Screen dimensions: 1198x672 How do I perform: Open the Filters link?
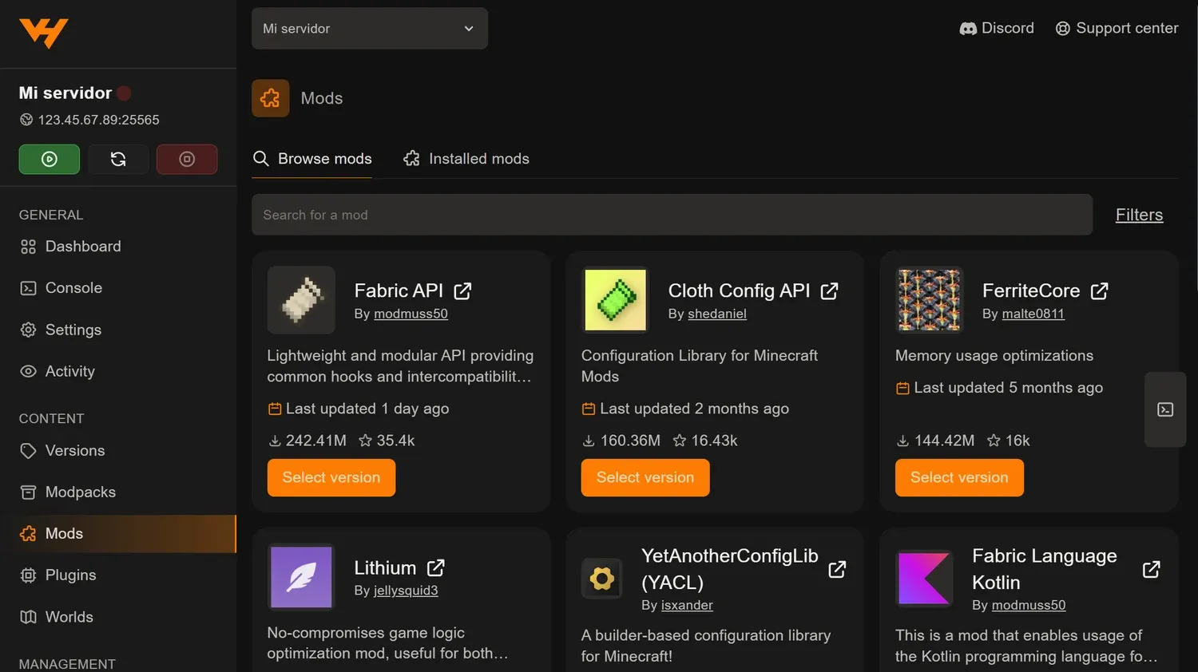pyautogui.click(x=1139, y=215)
